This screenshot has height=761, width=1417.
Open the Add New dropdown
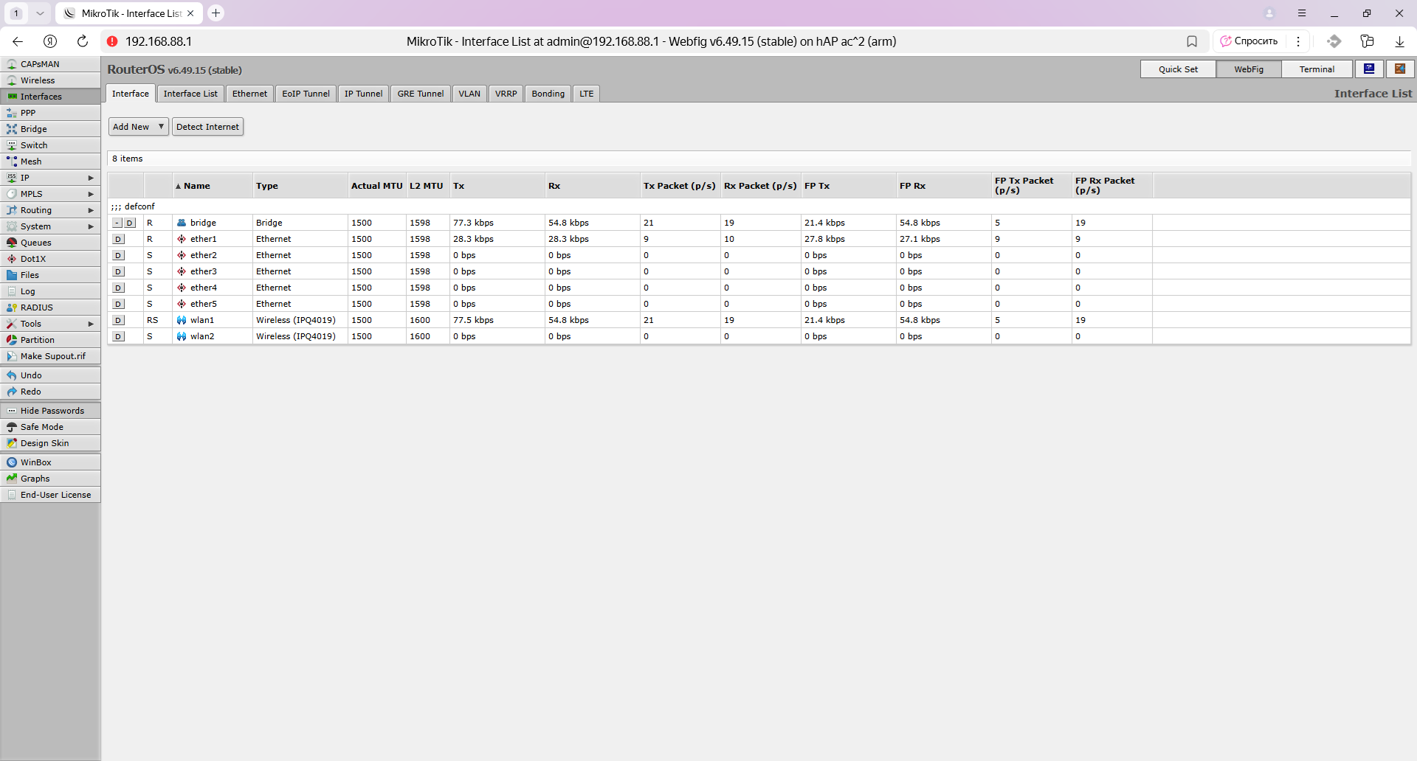coord(139,127)
